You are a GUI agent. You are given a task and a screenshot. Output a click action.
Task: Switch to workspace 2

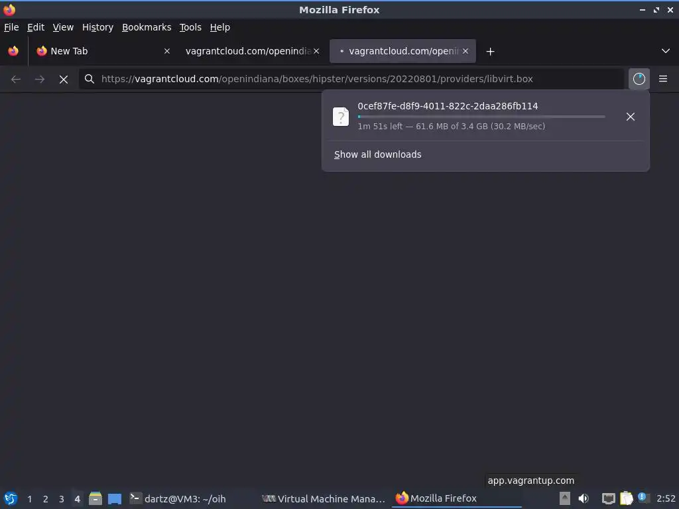(46, 499)
